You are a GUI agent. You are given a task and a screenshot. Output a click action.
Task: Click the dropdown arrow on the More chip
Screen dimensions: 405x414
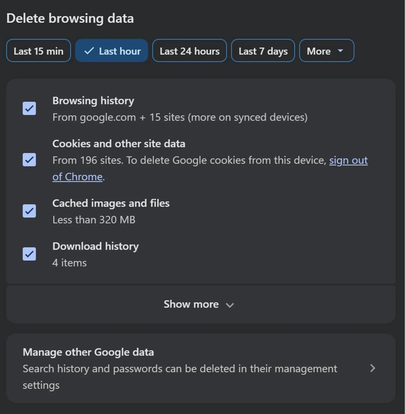(x=340, y=51)
